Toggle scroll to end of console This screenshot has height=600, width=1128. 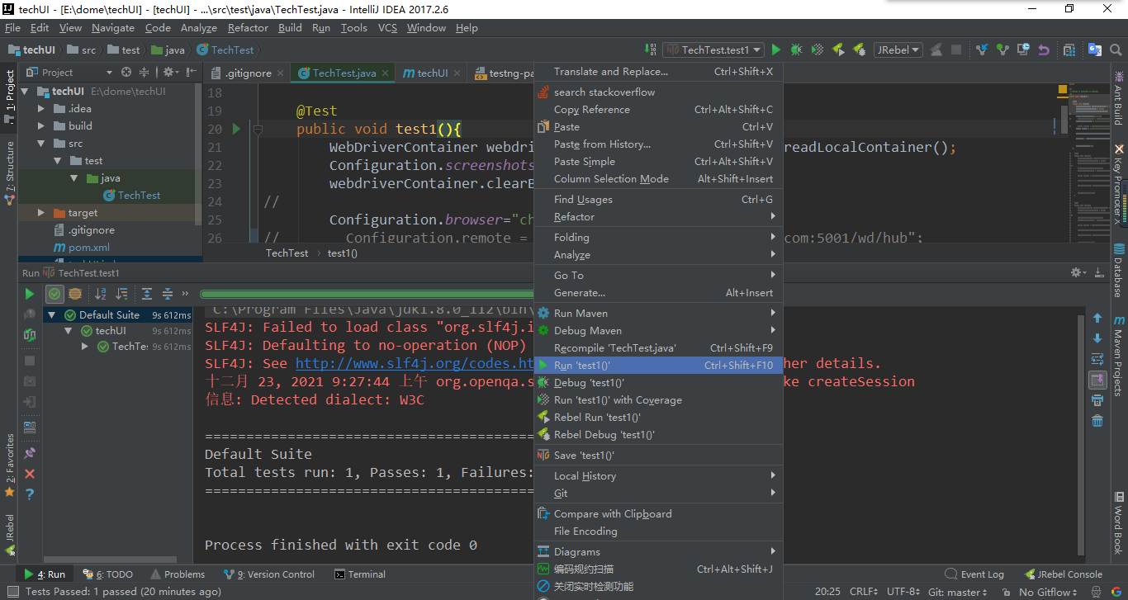click(x=1097, y=380)
